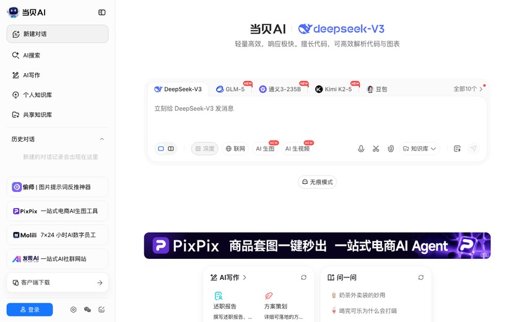Open the AI写作 card header arrow

point(245,277)
